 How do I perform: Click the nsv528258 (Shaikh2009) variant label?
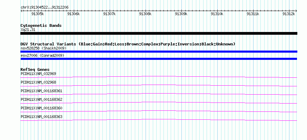(x=43, y=48)
